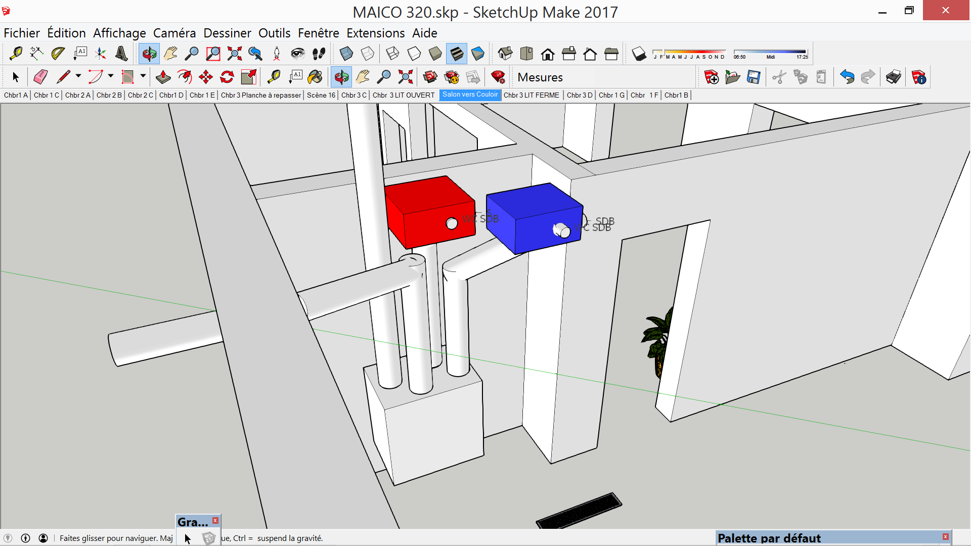This screenshot has width=971, height=546.
Task: Click the Undo arrow button
Action: pos(847,77)
